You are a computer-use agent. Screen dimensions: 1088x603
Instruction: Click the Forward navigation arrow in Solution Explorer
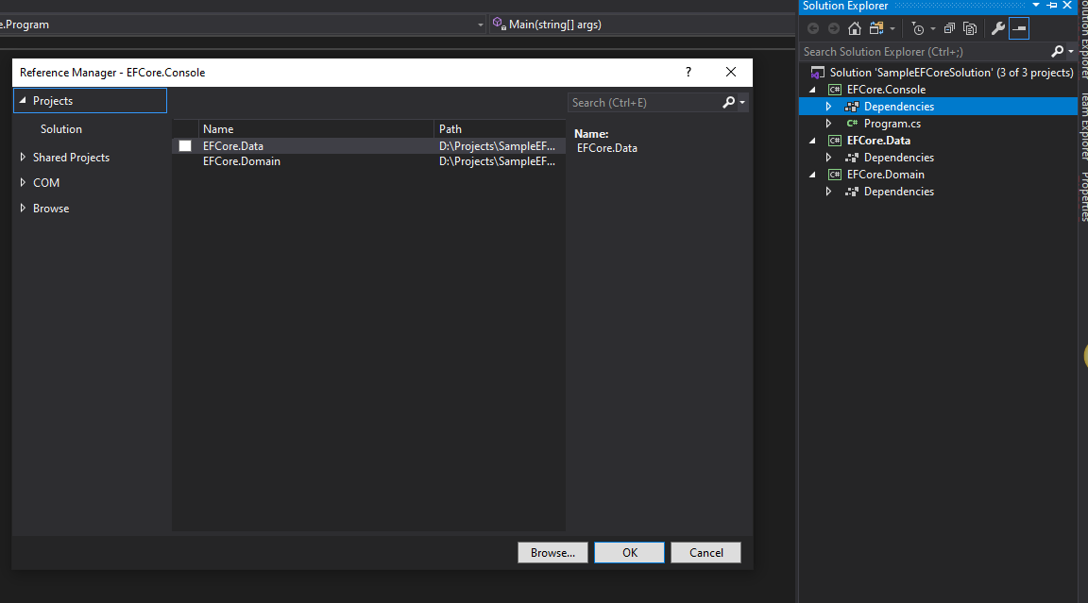pos(832,27)
